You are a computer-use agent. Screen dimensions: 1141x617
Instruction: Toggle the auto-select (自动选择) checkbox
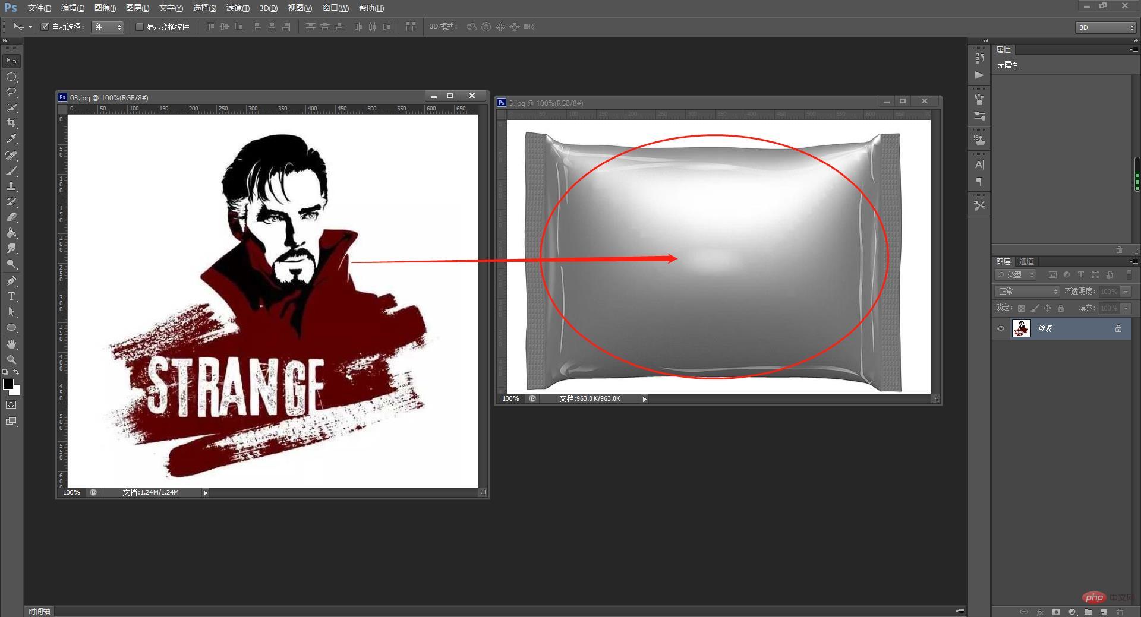tap(45, 27)
